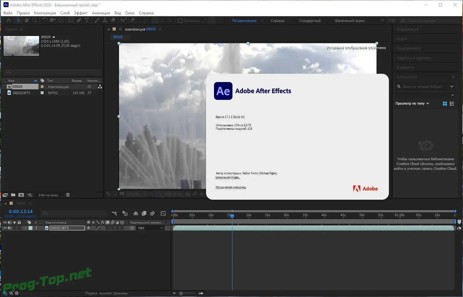Select the Selection arrow tool
The image size is (463, 297).
point(19,20)
